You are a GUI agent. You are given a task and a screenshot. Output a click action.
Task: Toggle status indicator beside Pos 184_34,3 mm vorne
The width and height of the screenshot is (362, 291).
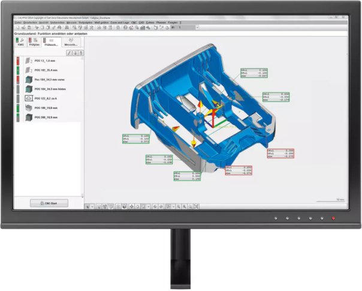19,79
